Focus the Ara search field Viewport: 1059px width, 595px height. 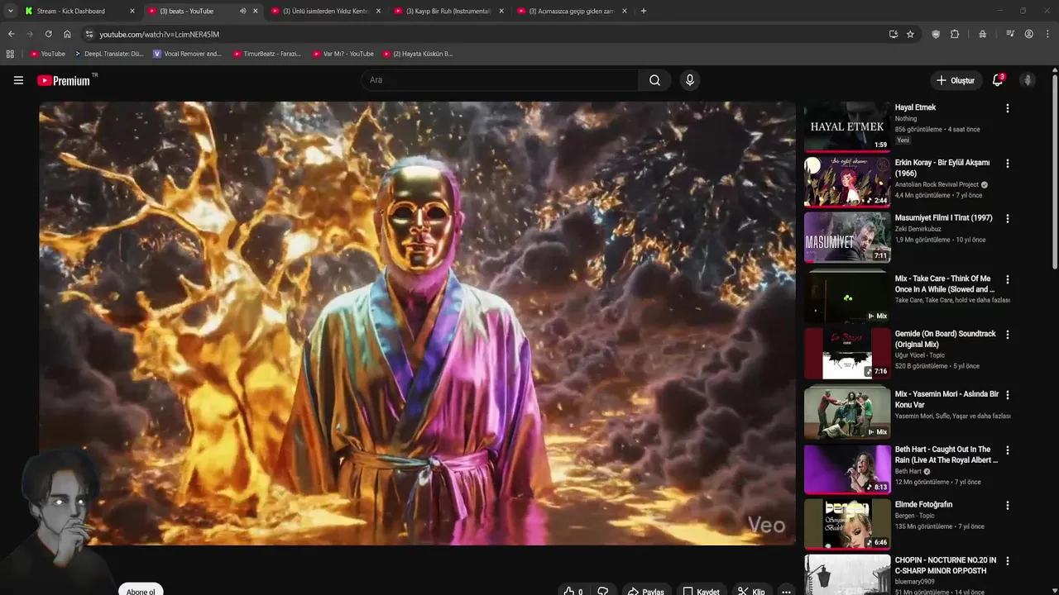[500, 80]
